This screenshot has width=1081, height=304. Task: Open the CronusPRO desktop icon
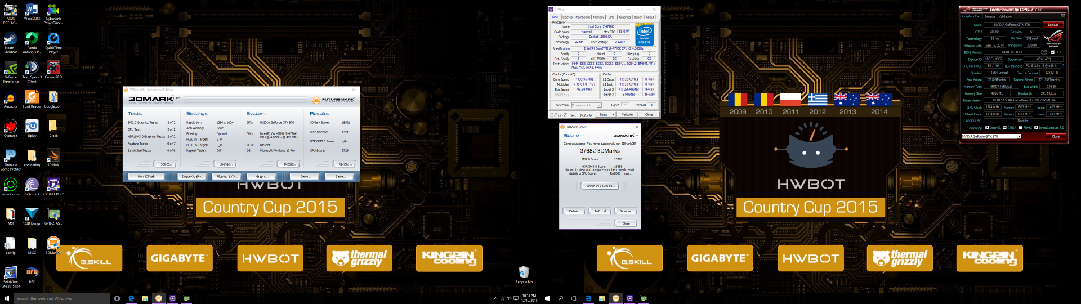53,70
